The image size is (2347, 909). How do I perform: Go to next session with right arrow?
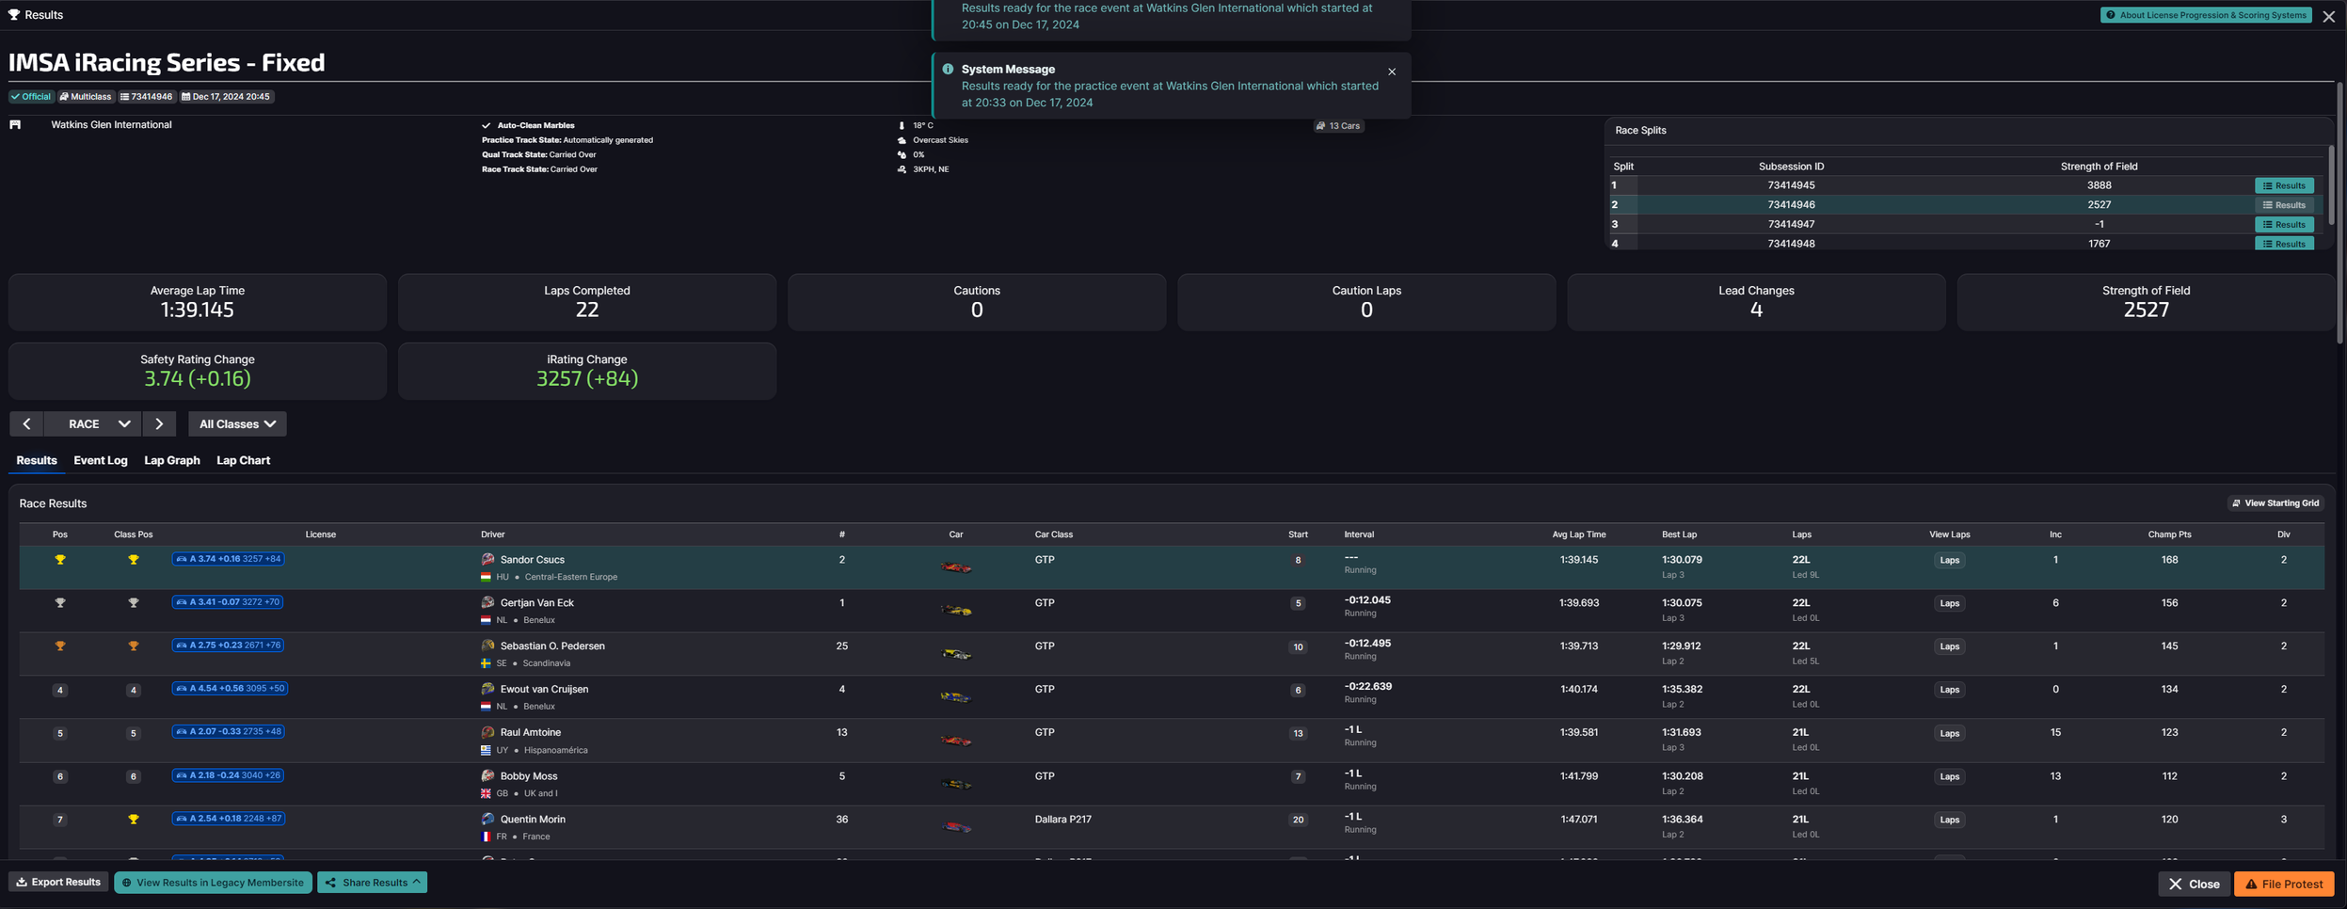click(159, 423)
